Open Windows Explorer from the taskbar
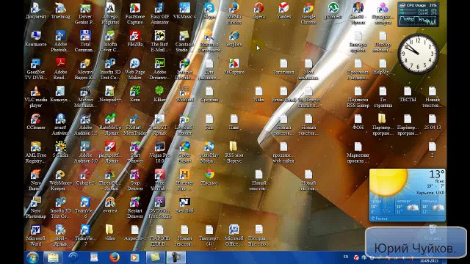Image resolution: width=470 pixels, height=264 pixels. [x=53, y=257]
